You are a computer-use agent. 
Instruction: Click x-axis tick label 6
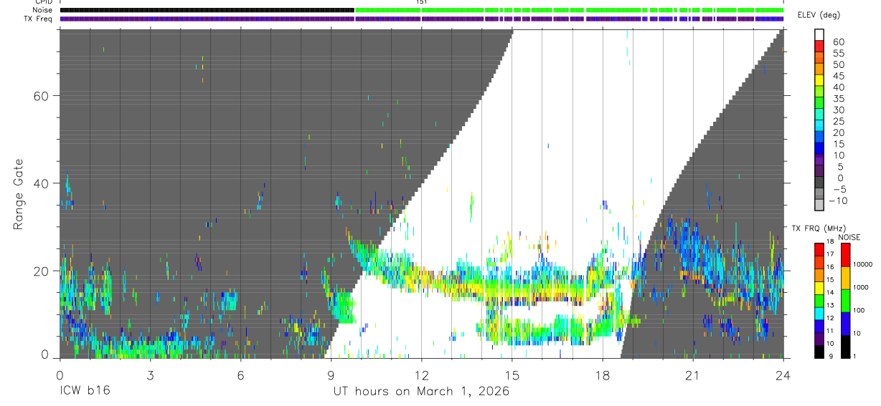click(x=240, y=375)
